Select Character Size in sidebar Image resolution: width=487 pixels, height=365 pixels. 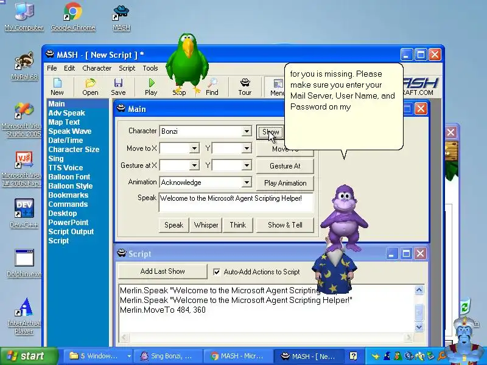pos(74,149)
